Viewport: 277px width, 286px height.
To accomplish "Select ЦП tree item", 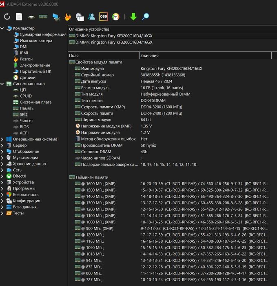I will [x=20, y=90].
